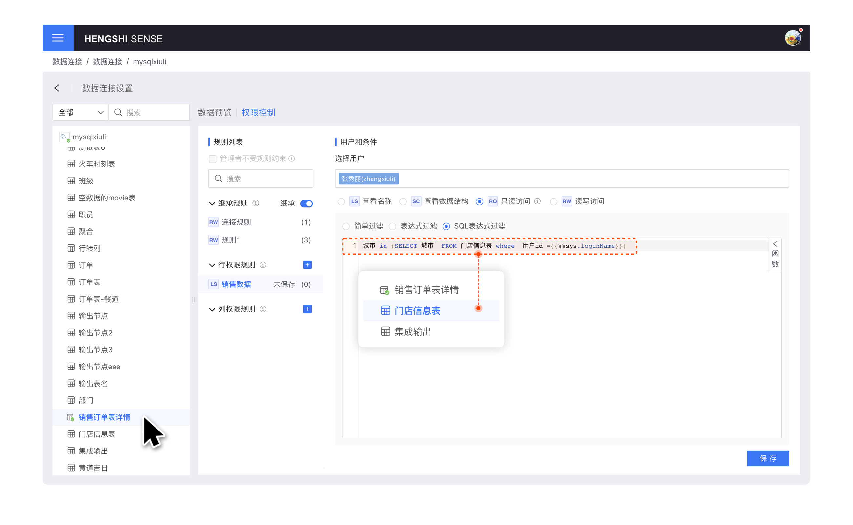Click the SC badge for 查看数据结构
Image resolution: width=853 pixels, height=525 pixels.
pos(416,201)
